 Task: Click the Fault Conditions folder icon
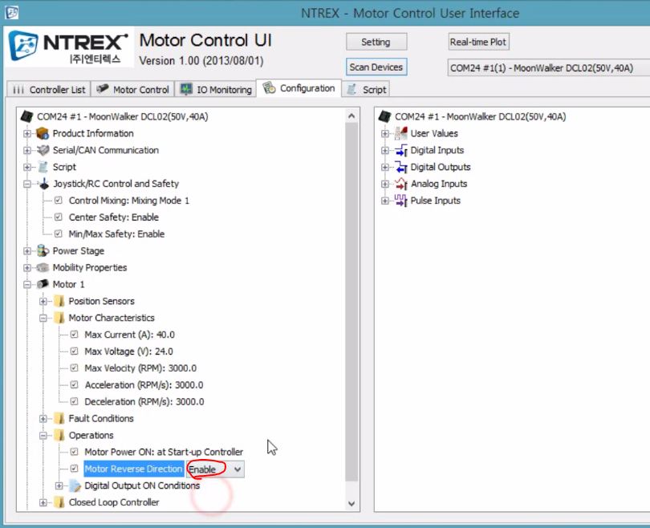(x=59, y=419)
